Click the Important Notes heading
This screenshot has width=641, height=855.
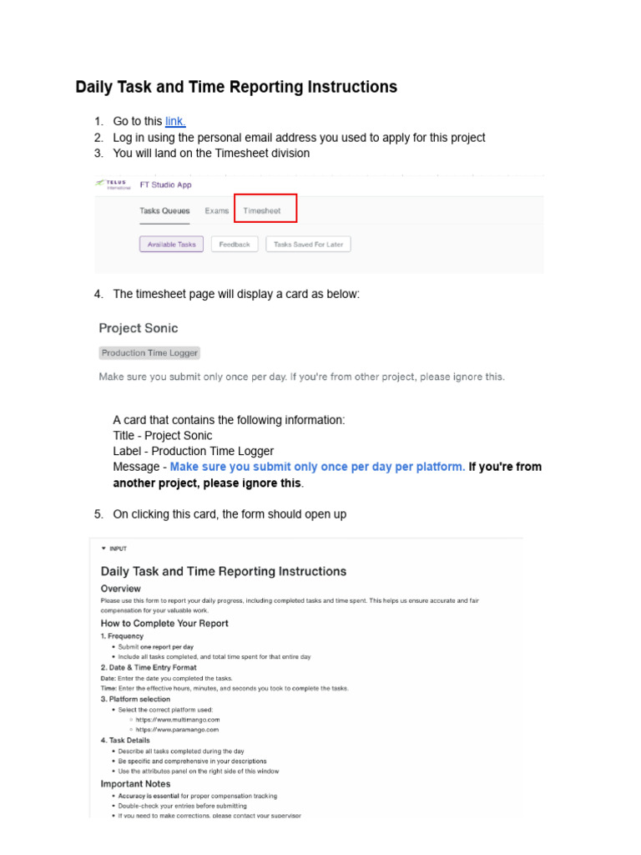(x=135, y=784)
